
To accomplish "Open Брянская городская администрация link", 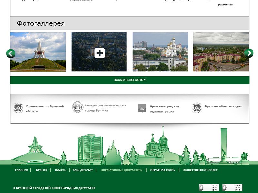I will tap(164, 109).
